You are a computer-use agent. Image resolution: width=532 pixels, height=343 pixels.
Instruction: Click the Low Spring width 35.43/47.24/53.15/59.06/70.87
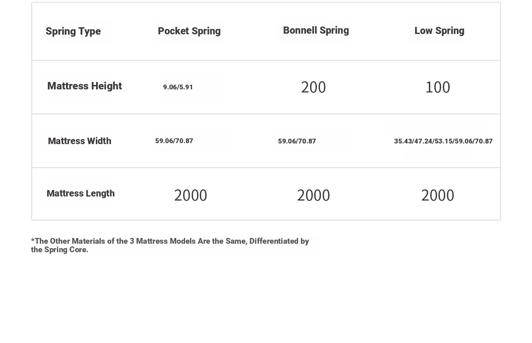point(443,141)
